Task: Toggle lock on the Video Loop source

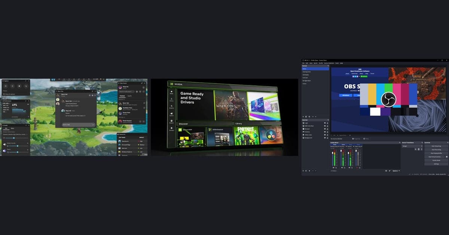Action: (x=327, y=135)
